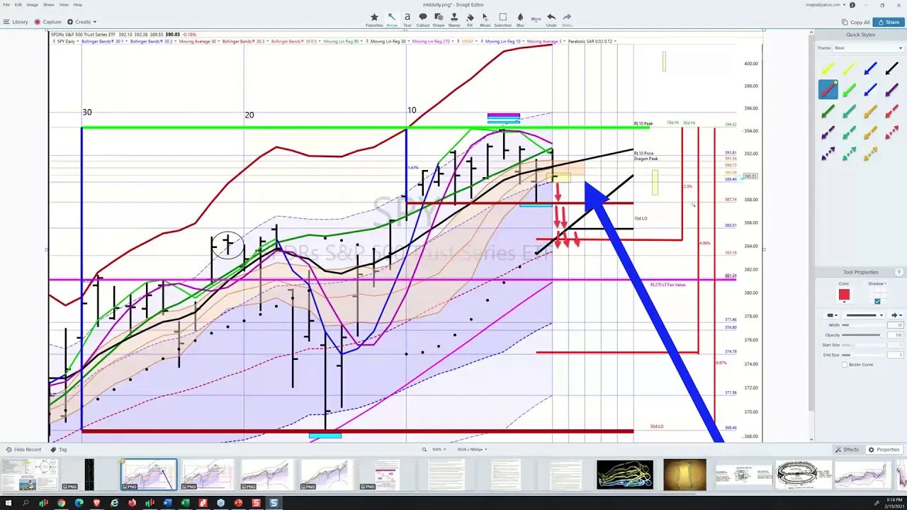
Task: Click the Opacity value field
Action: pos(895,335)
